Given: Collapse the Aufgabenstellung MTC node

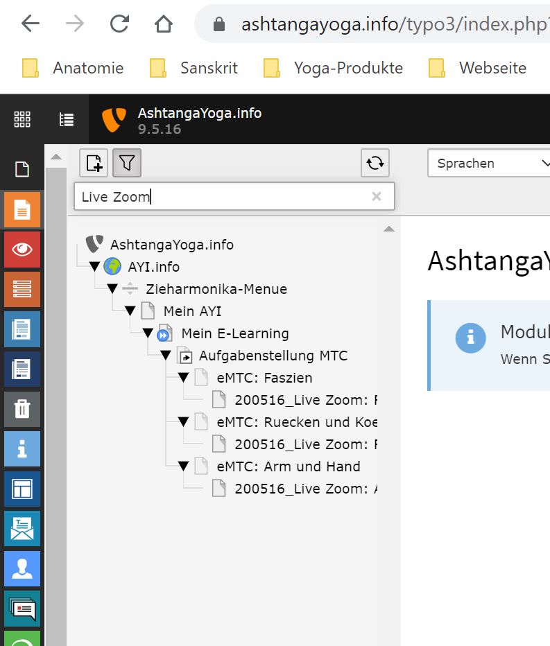Looking at the screenshot, I should [165, 356].
